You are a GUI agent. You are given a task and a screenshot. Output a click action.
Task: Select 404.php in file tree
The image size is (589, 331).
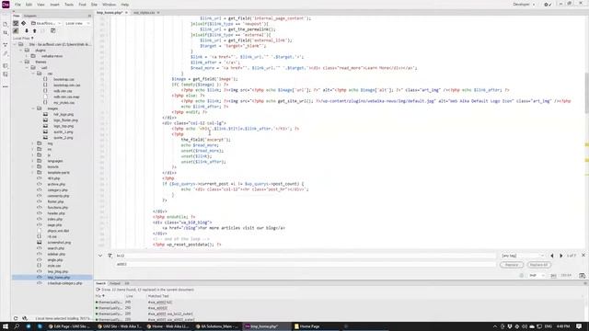[x=53, y=178]
